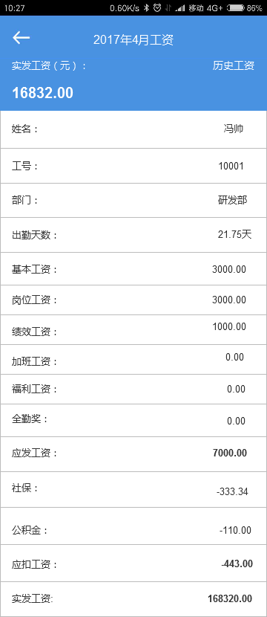The height and width of the screenshot is (617, 267).
Task: Tap the signal strength bars icon
Action: coord(180,8)
